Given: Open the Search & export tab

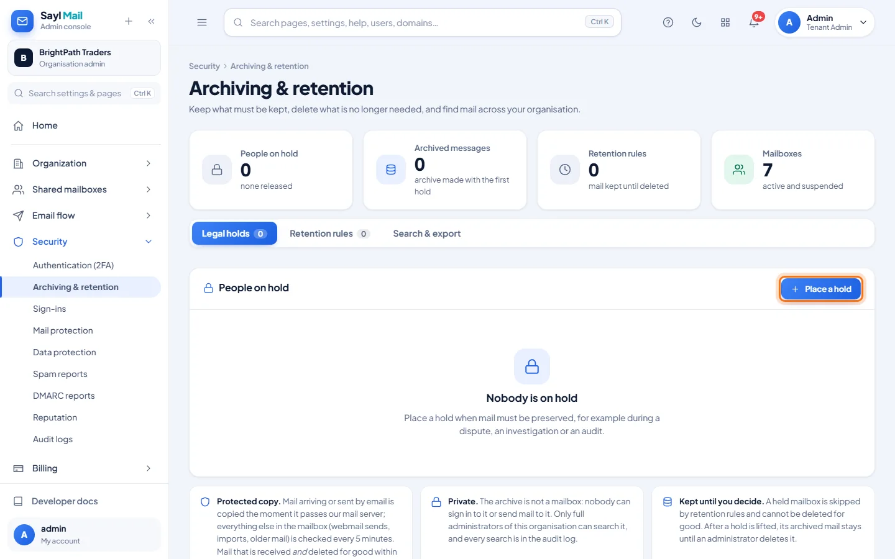Looking at the screenshot, I should point(427,234).
